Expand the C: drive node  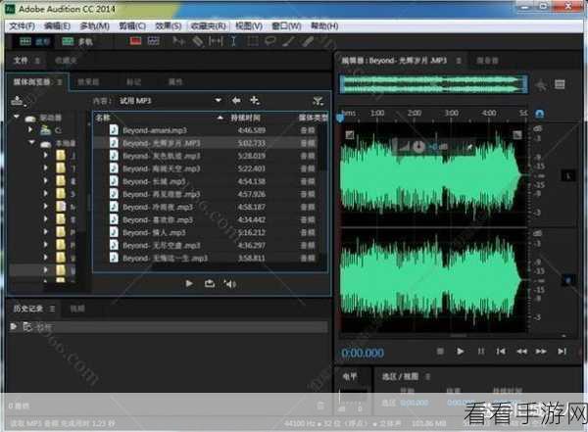(30, 129)
